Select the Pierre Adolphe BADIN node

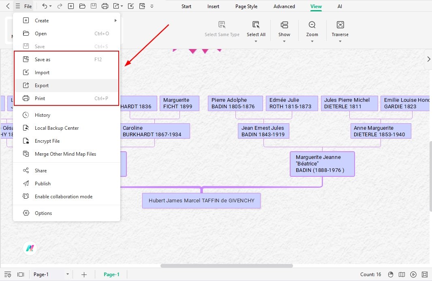(235, 103)
